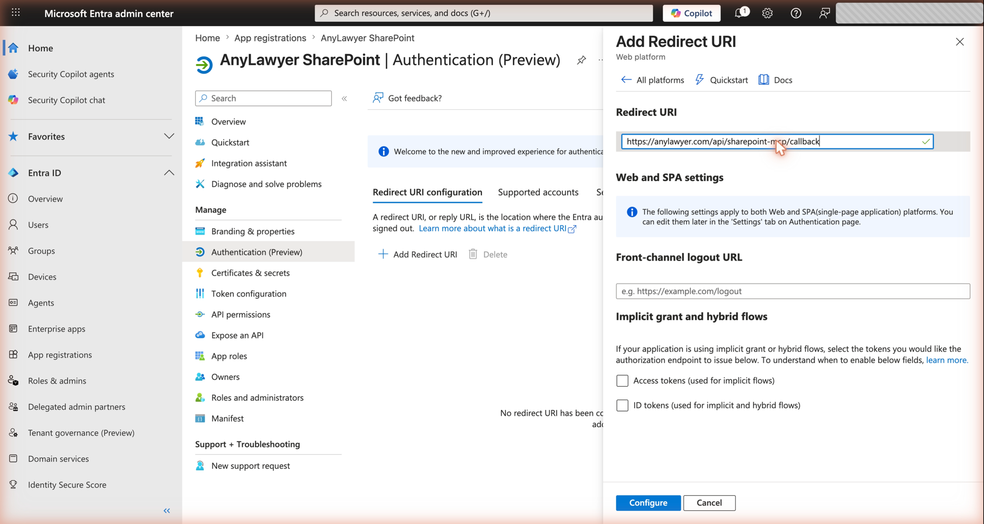Viewport: 984px width, 524px height.
Task: Open the help question mark icon
Action: [796, 14]
